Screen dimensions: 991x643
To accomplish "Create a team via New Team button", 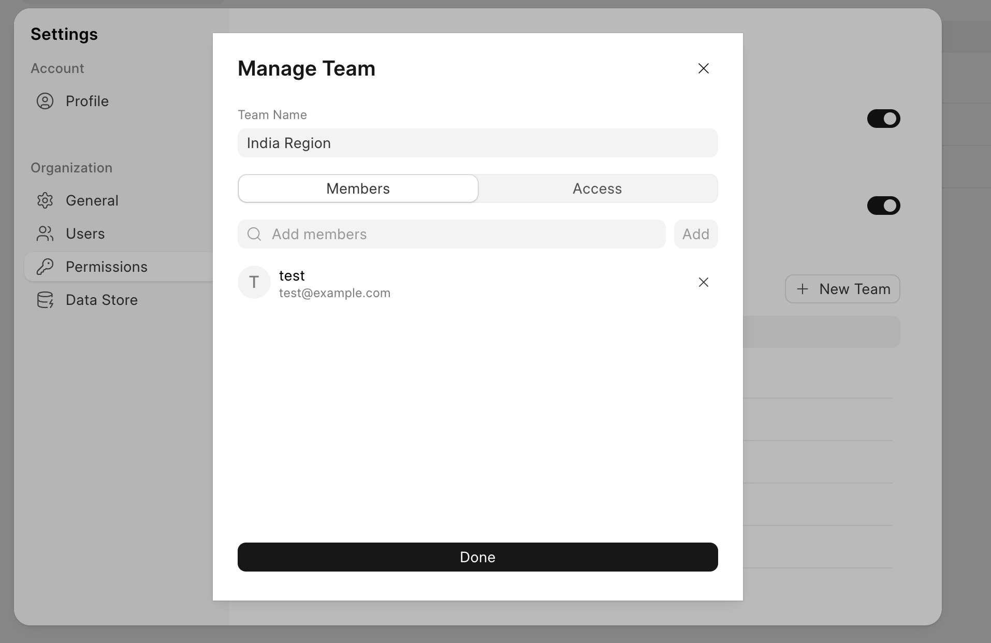I will pos(842,289).
